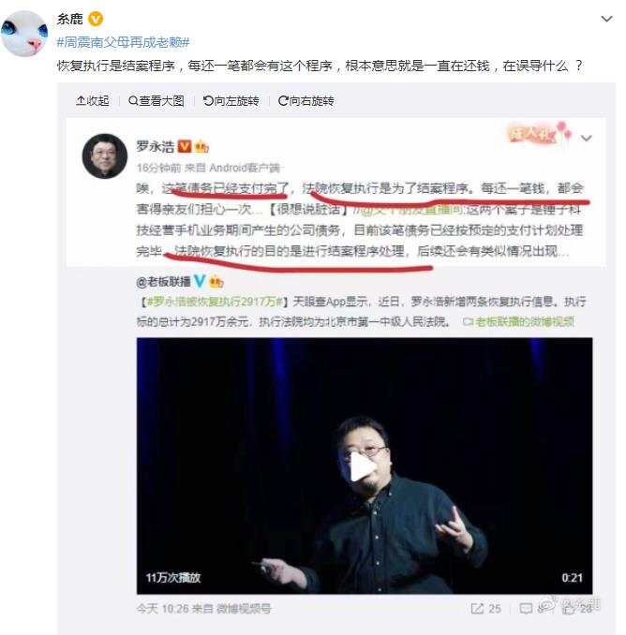Click the orange verified badge beside 杀鹿

click(96, 19)
